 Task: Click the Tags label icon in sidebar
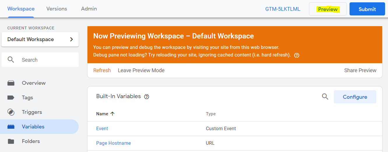(11, 98)
